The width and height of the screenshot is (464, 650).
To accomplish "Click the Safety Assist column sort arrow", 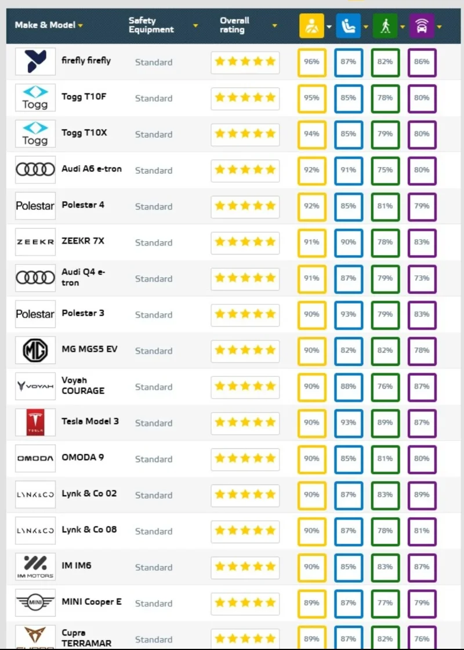I will coord(439,27).
